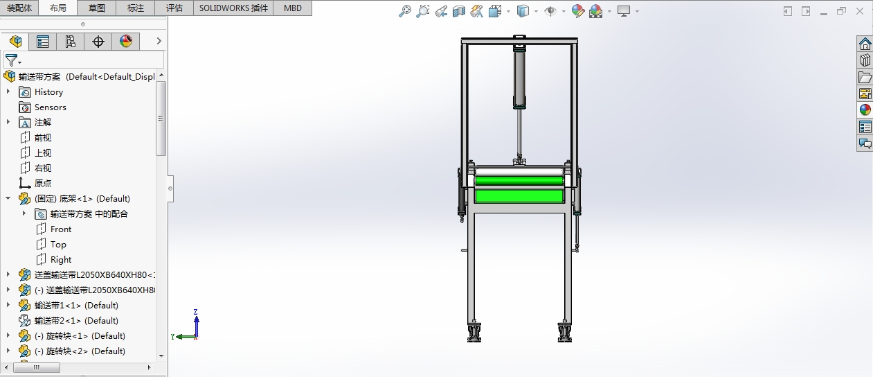873x377 pixels.
Task: Click the panel splitter collapse handle
Action: point(170,188)
